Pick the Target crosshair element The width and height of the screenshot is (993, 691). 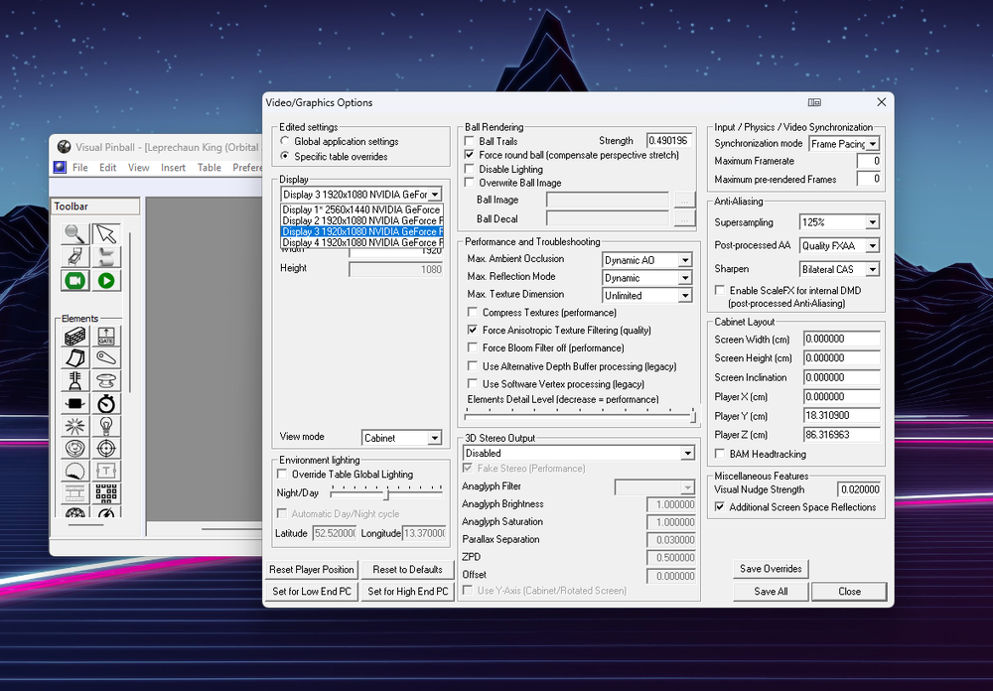106,449
